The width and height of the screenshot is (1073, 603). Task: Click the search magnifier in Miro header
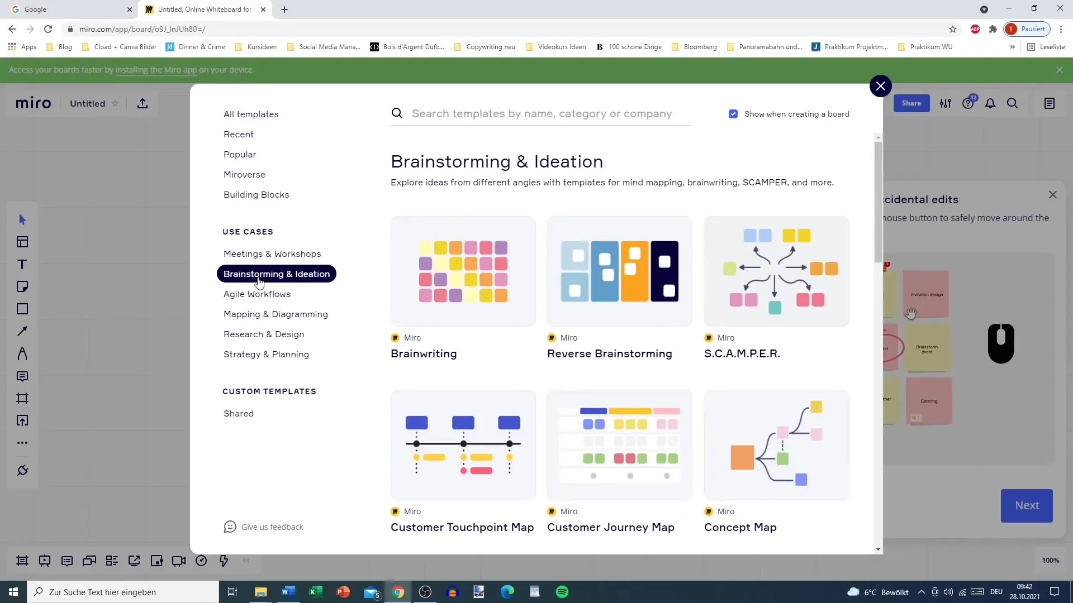[x=1012, y=103]
